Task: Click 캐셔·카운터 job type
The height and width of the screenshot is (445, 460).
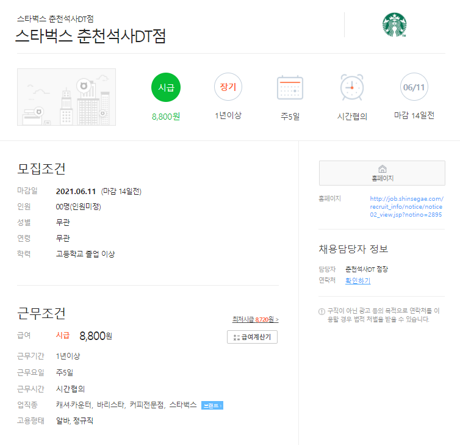Action: tap(73, 405)
